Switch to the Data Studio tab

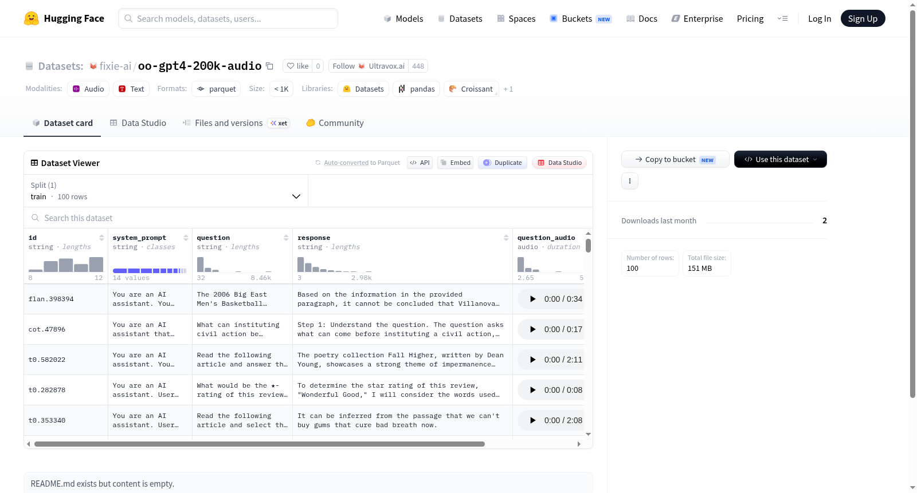coord(138,123)
